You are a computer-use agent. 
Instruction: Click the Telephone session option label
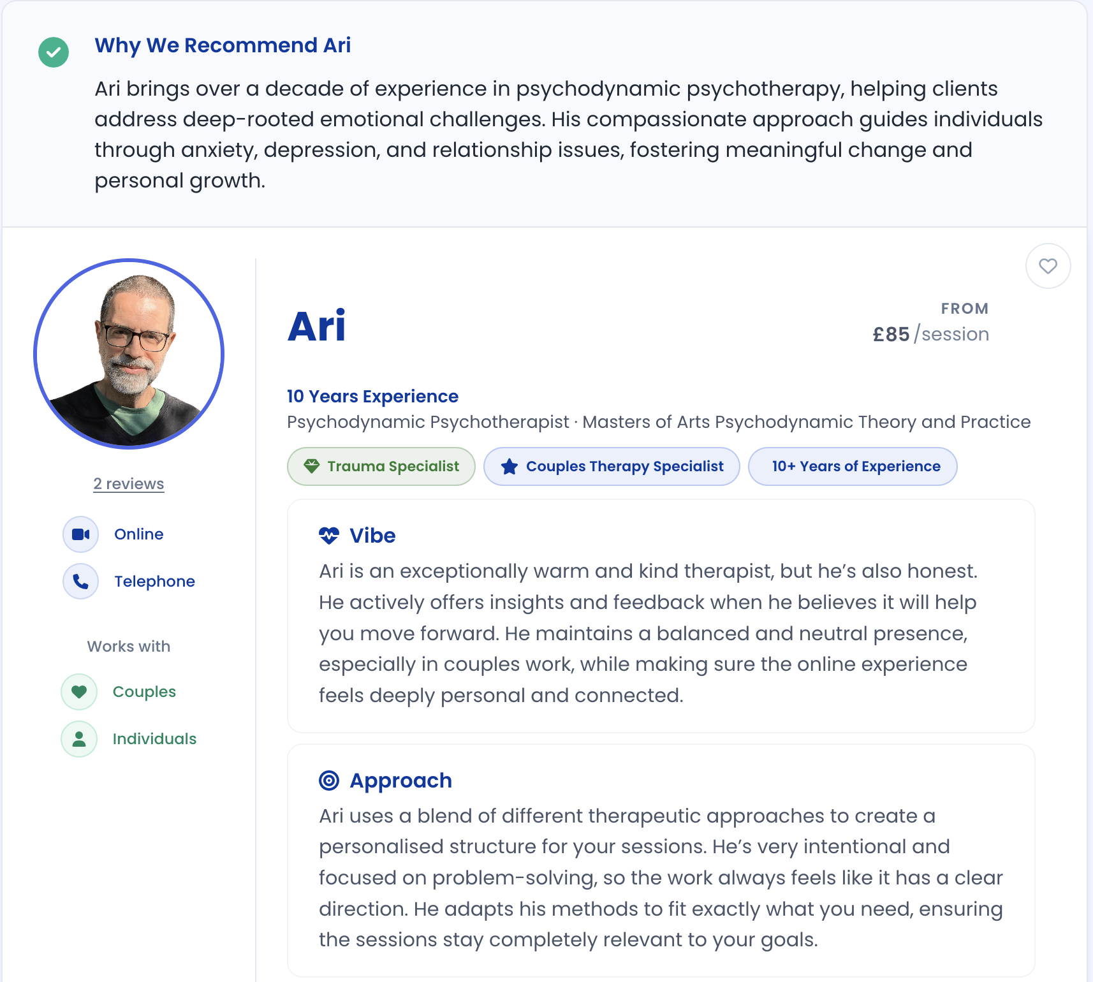[155, 582]
